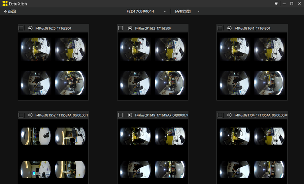304x184 pixels.
Task: Select file name F4Plus091641_17164300
Action: (x=252, y=28)
